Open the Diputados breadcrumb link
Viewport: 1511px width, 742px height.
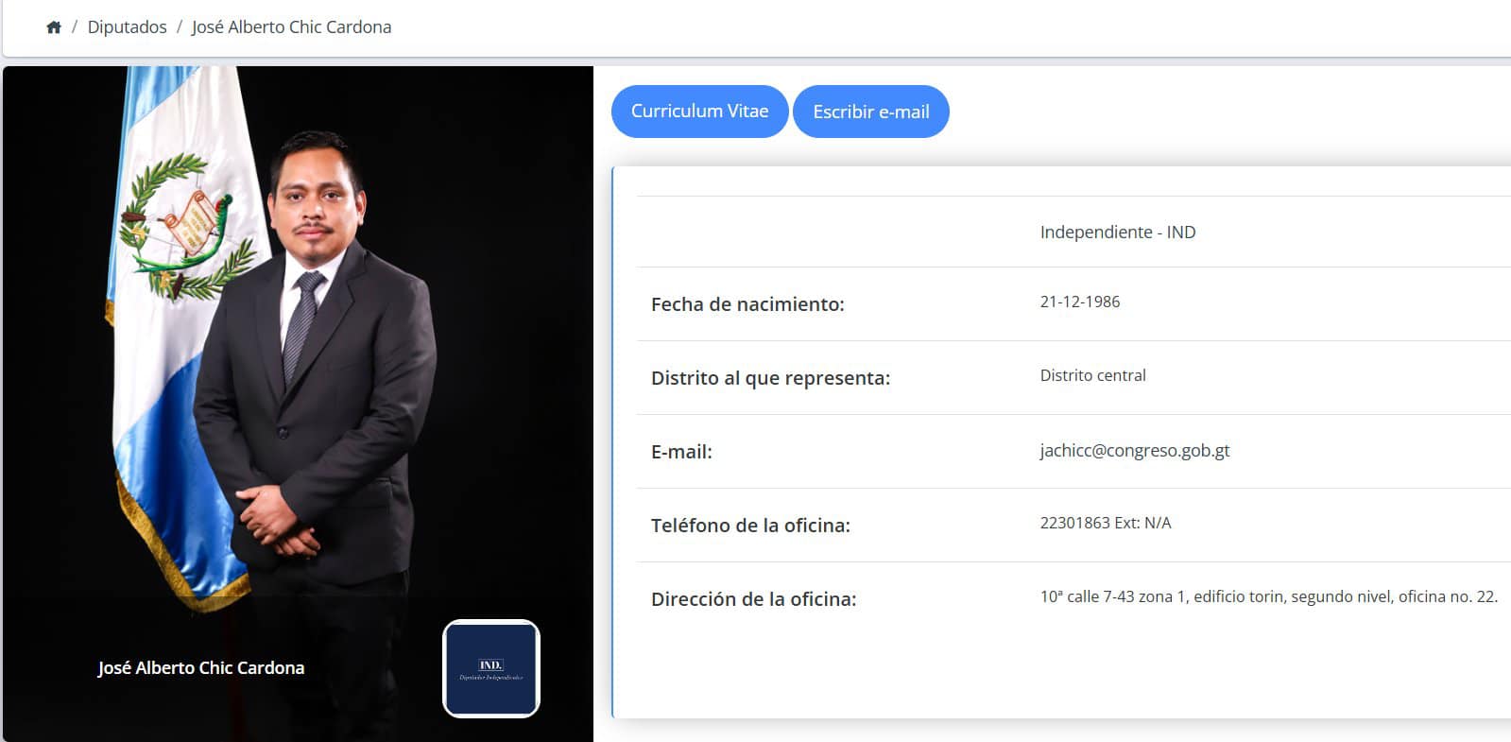click(127, 27)
